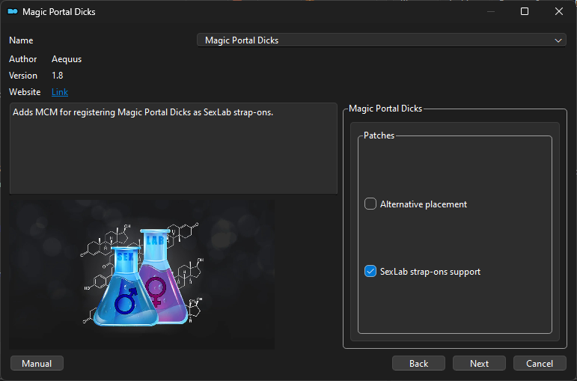Viewport: 577px width, 381px height.
Task: Click the installer preview image of flasks
Action: point(141,275)
